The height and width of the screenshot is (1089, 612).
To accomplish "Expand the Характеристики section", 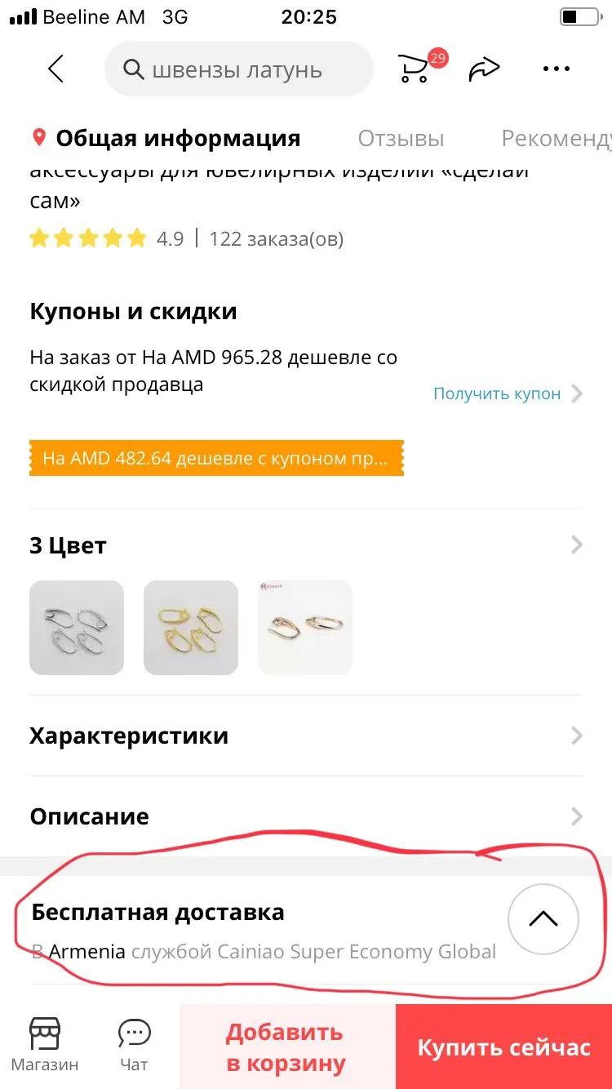I will [306, 736].
